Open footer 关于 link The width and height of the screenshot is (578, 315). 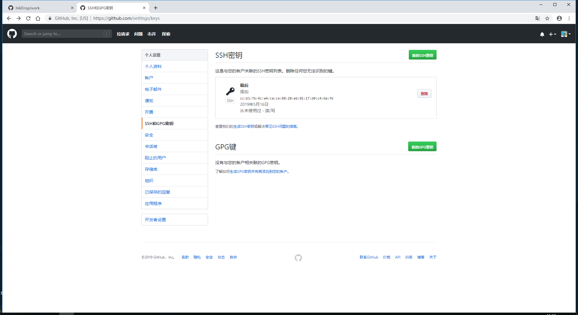coord(433,257)
